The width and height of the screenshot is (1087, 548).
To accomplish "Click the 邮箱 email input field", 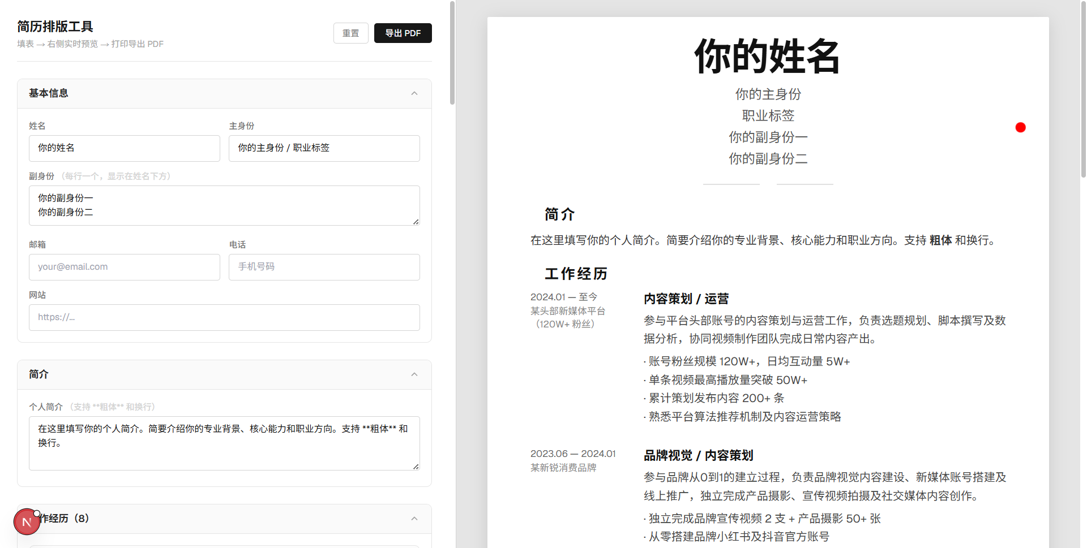I will (x=124, y=267).
